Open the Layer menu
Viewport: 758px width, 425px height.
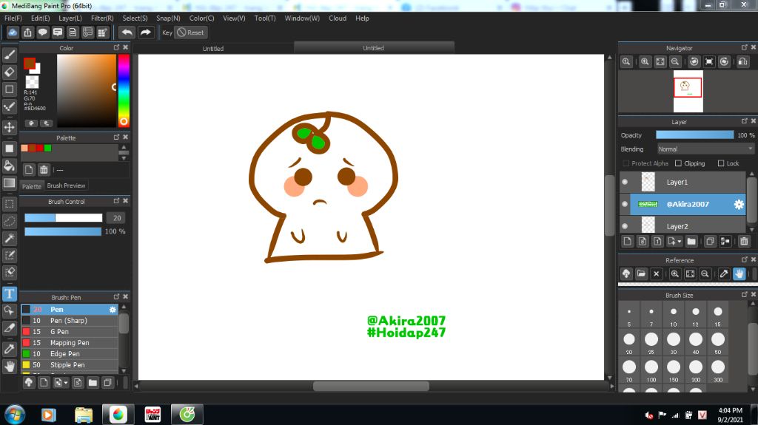coord(70,18)
